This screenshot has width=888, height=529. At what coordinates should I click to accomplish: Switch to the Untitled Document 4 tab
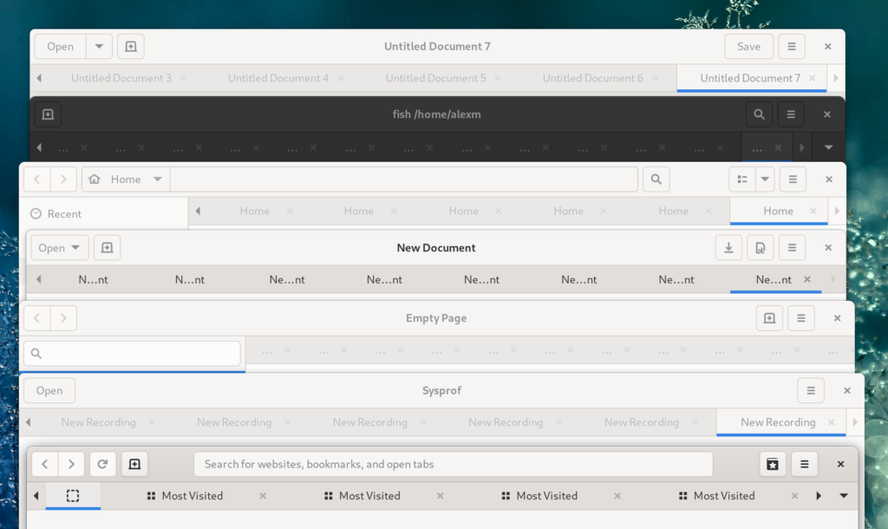278,78
